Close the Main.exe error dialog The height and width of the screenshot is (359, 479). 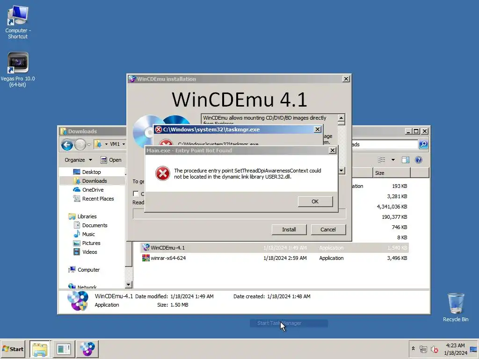333,150
